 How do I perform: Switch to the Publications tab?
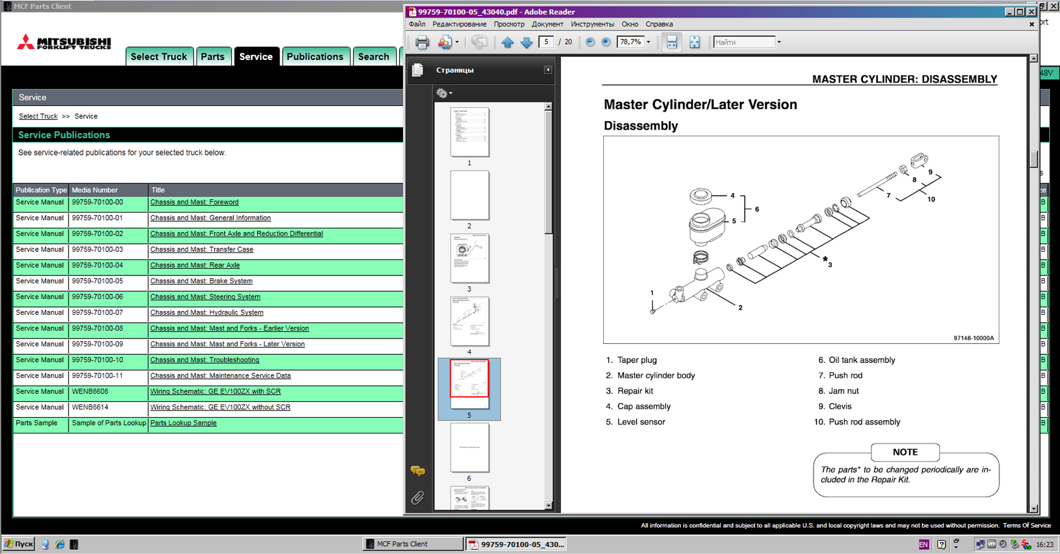click(x=315, y=56)
